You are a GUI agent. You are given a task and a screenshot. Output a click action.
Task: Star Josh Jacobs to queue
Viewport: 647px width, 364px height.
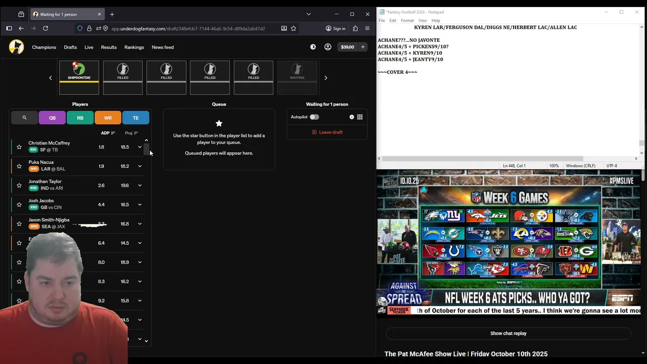pos(19,205)
